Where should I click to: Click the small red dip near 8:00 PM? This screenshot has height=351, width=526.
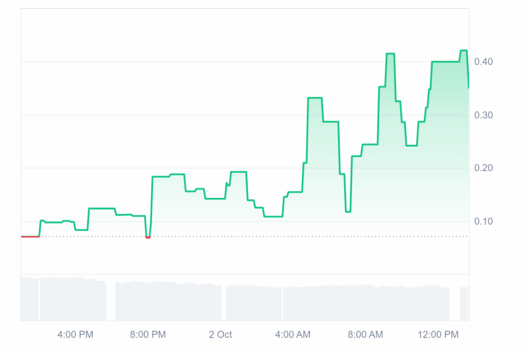(x=148, y=237)
